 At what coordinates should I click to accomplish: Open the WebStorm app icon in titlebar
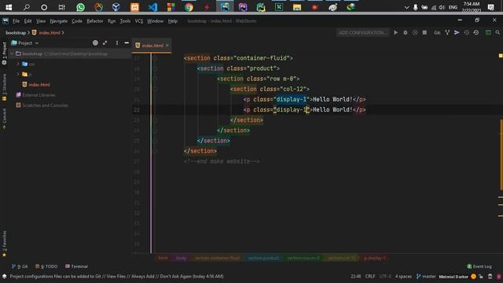[6, 21]
